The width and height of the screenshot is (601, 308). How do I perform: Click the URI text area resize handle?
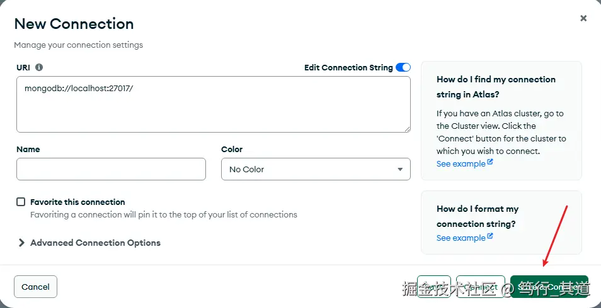[x=407, y=129]
